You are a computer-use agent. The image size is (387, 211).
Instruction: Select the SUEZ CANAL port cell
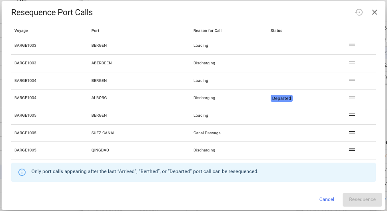pos(103,133)
